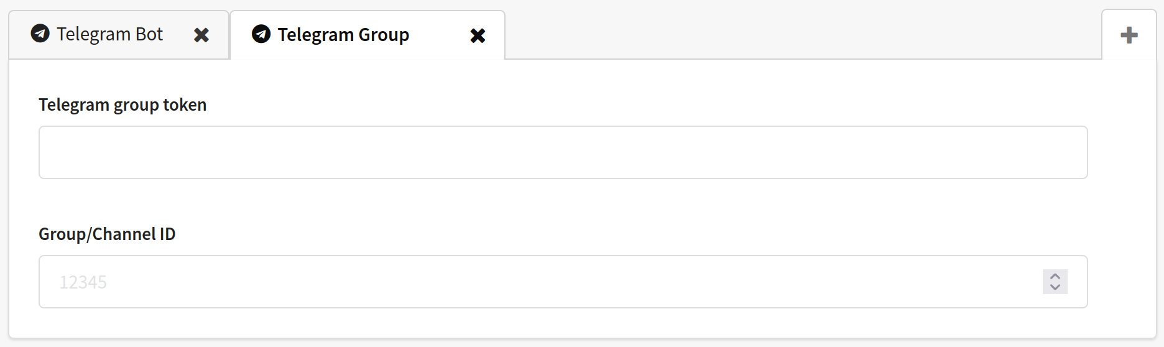Close the Telegram Group tab

[x=478, y=35]
